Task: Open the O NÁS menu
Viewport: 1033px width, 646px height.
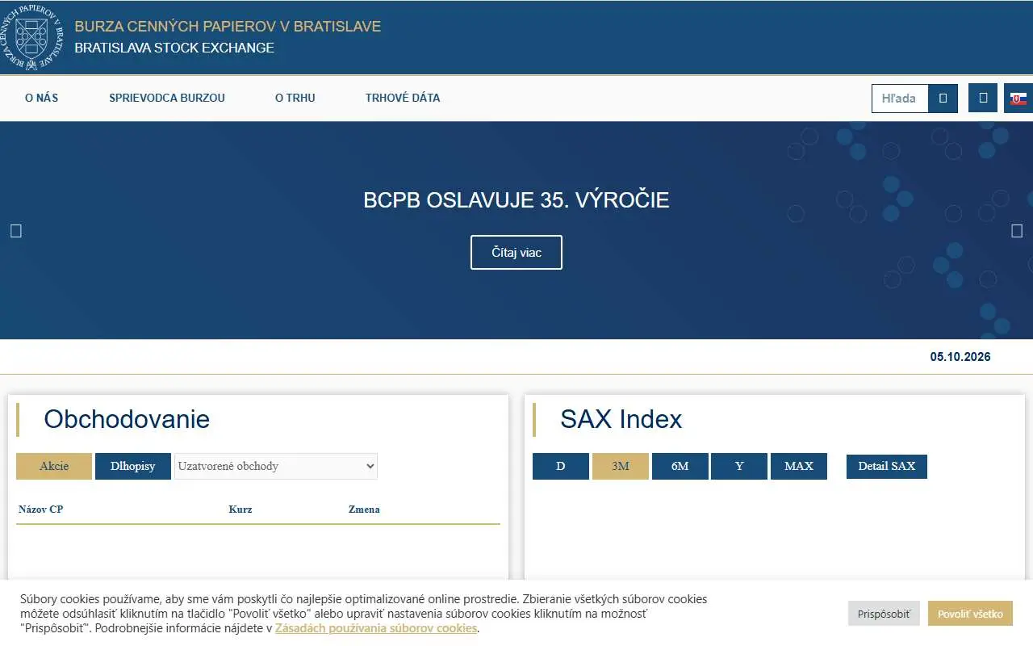Action: (42, 98)
